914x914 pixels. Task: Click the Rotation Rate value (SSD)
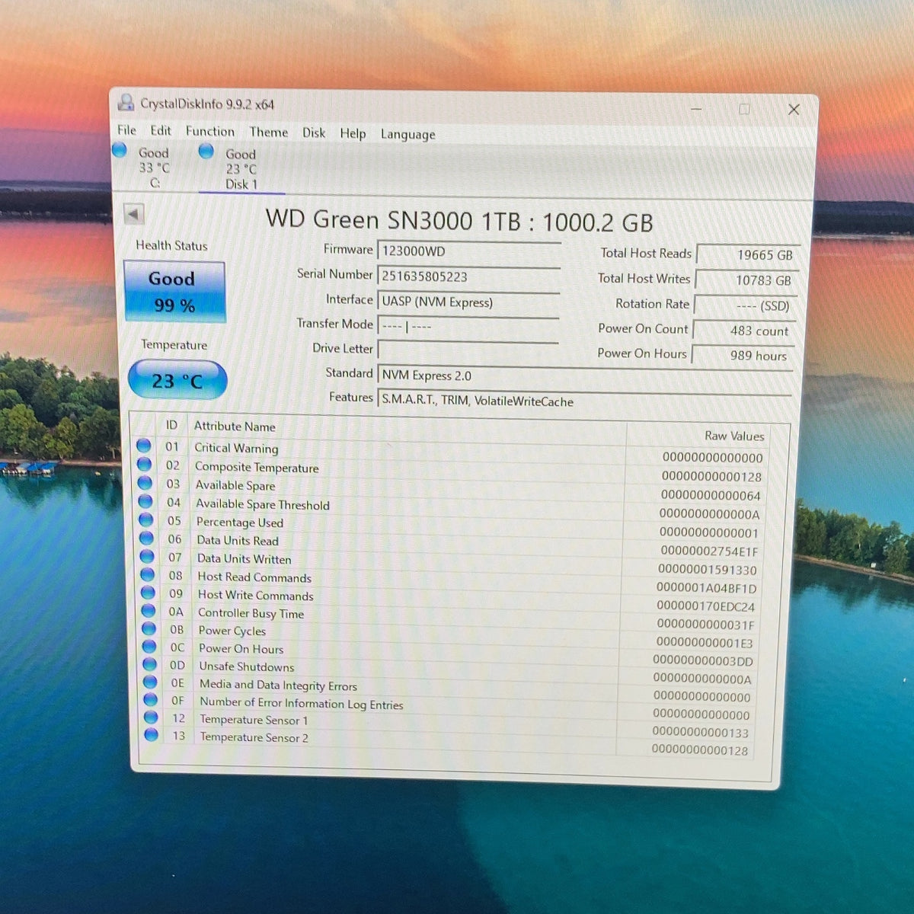(745, 305)
